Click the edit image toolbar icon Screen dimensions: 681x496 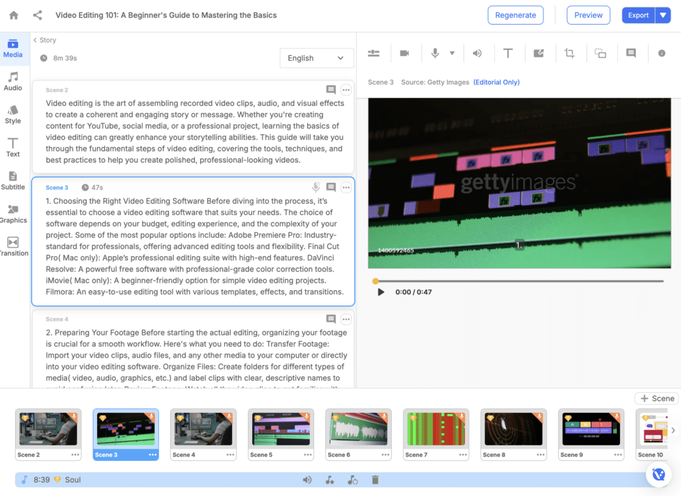tap(539, 53)
